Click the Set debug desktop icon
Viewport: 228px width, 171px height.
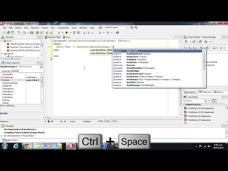(136, 27)
